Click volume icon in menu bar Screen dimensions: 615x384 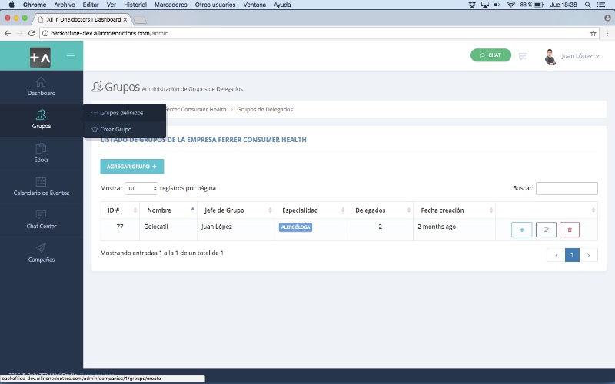(497, 5)
